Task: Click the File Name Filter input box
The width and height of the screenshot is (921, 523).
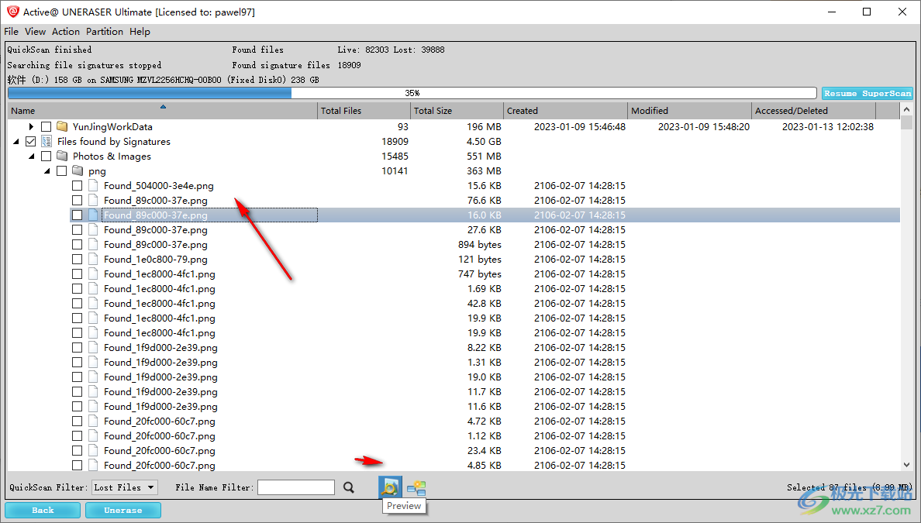Action: pyautogui.click(x=296, y=487)
